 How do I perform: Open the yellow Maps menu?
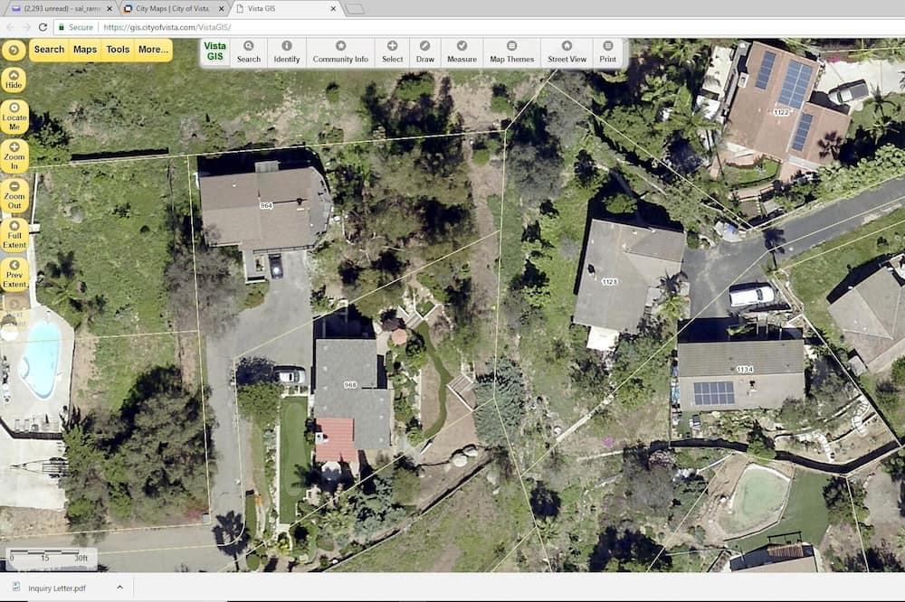[x=85, y=50]
